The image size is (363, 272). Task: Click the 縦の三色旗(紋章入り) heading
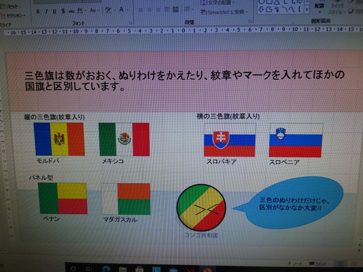tap(54, 117)
